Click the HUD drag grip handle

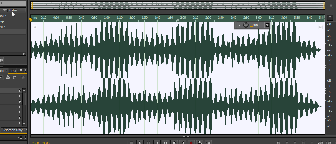pos(236,25)
